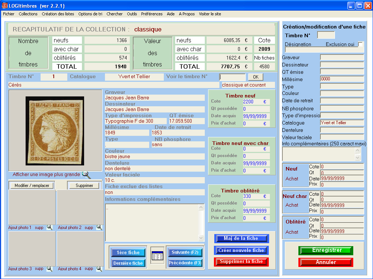Click the Dessinateur field in creation panel

[342, 65]
